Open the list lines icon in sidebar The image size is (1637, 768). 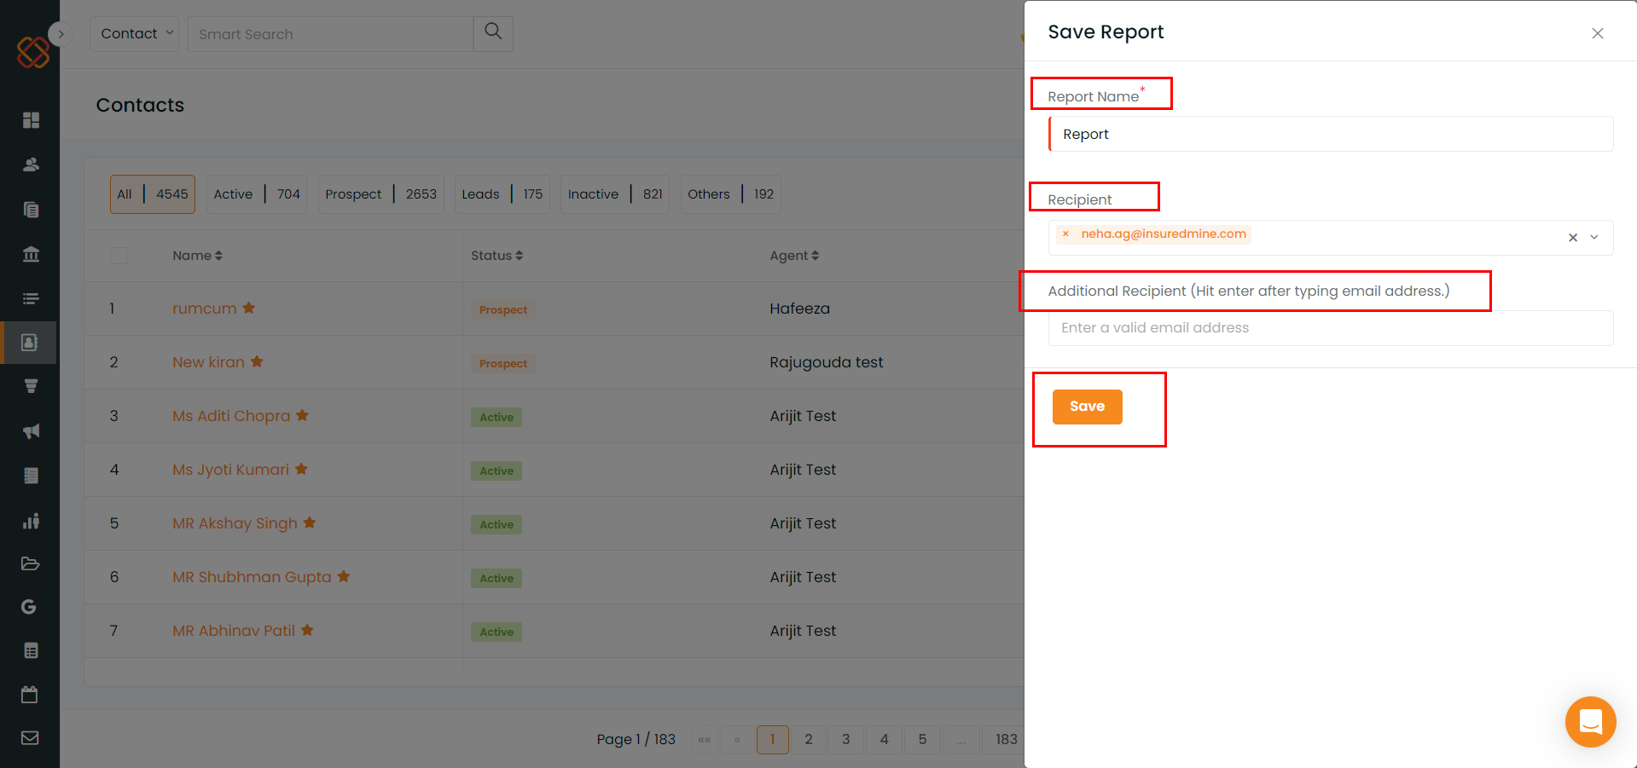[31, 298]
